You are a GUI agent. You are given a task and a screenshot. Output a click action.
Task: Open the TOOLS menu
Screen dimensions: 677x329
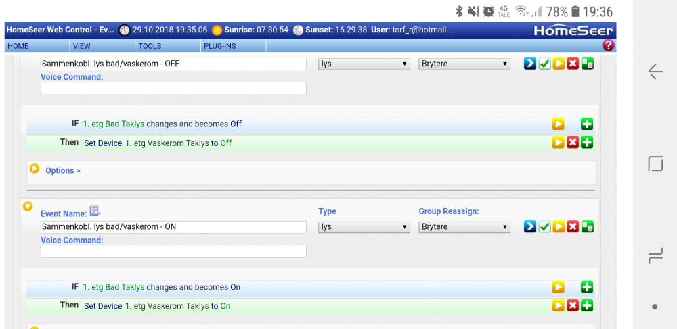[150, 46]
